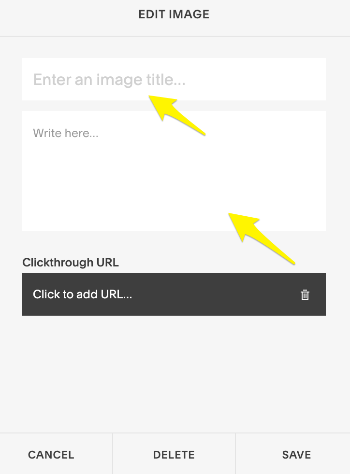350x474 pixels.
Task: Click the "Clickthrough URL" label
Action: 71,263
